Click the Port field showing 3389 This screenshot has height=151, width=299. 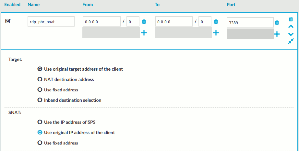click(x=250, y=23)
